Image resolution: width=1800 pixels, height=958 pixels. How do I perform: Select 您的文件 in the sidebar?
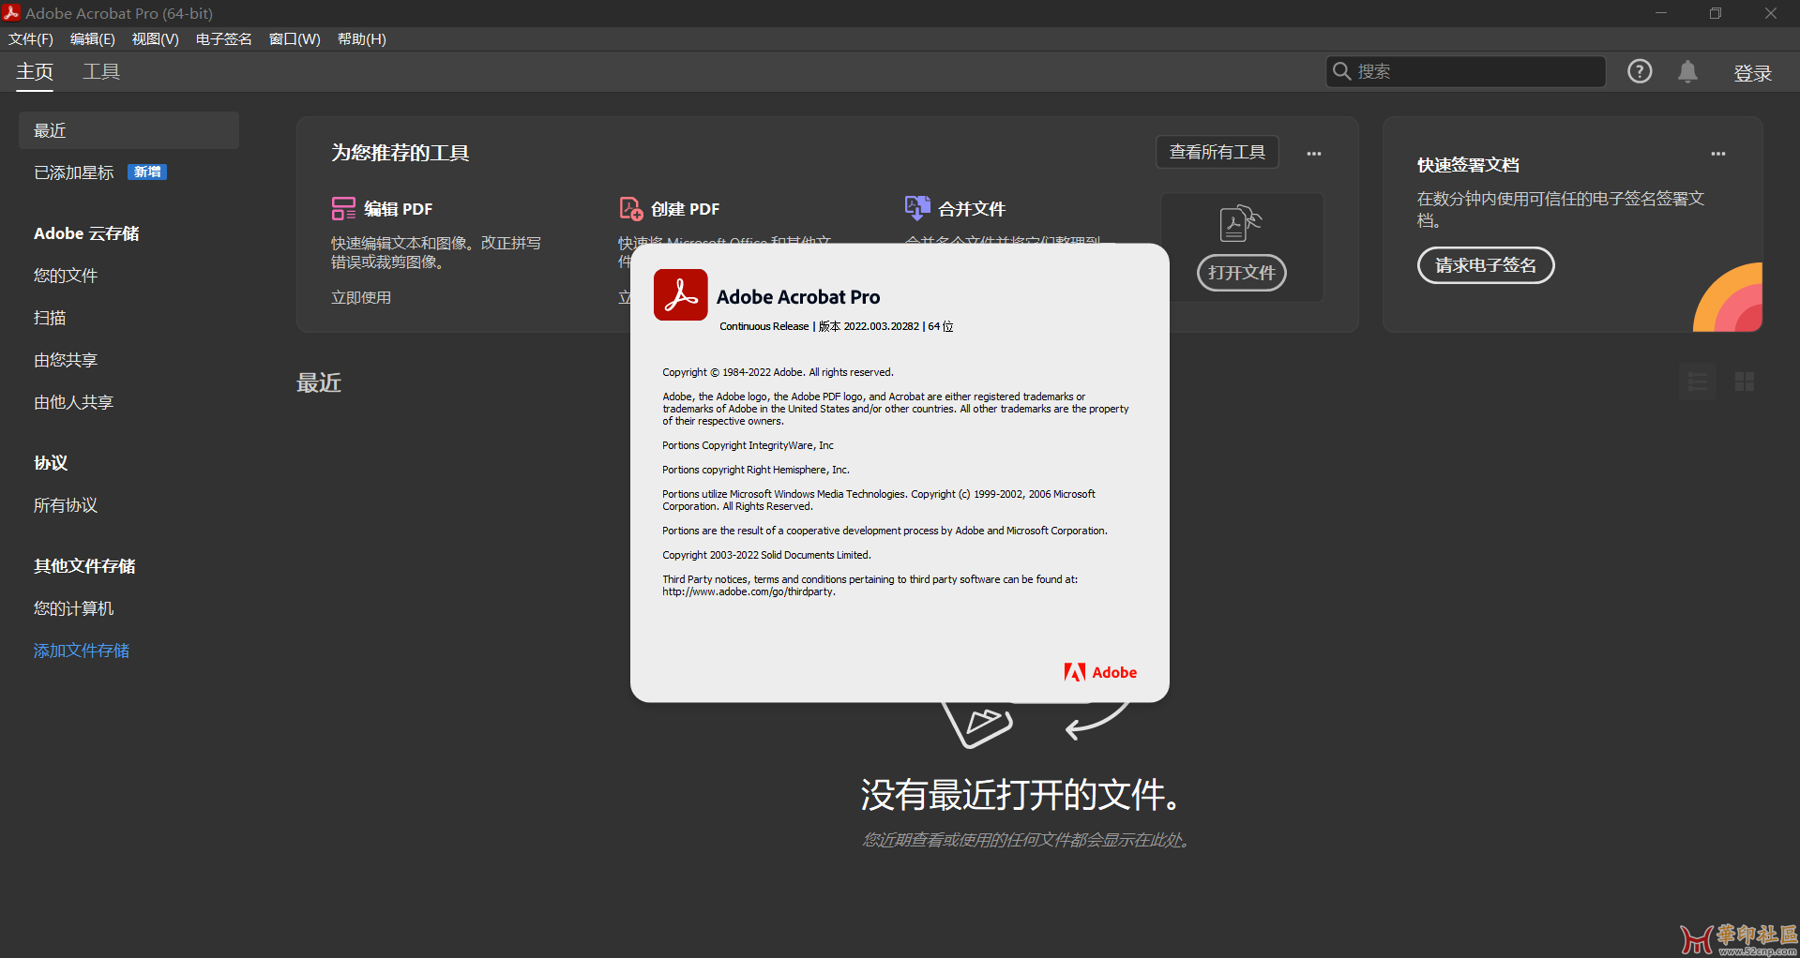(66, 276)
